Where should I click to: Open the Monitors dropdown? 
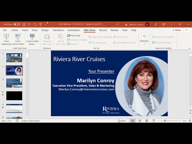tap(144, 39)
